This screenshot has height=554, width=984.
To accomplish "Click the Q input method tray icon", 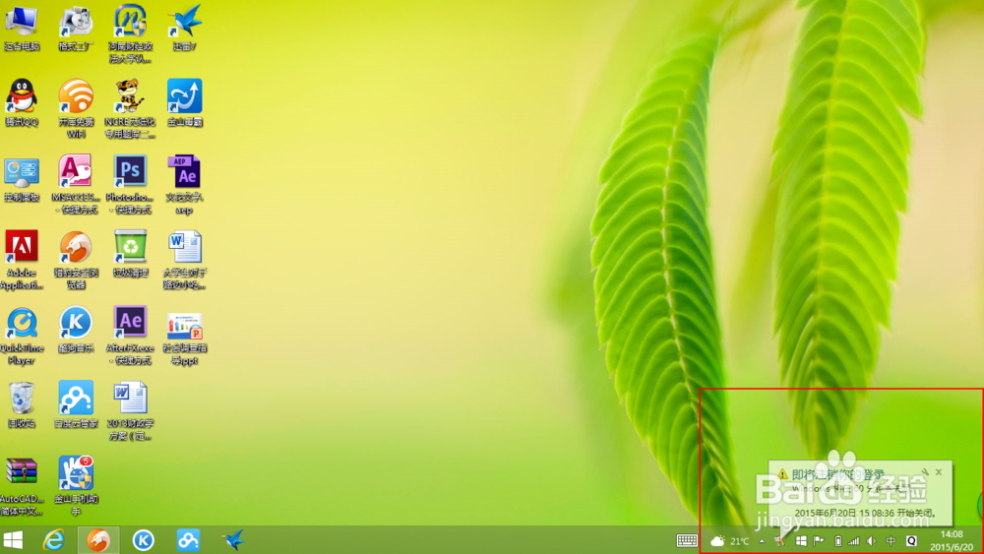I will tap(911, 541).
